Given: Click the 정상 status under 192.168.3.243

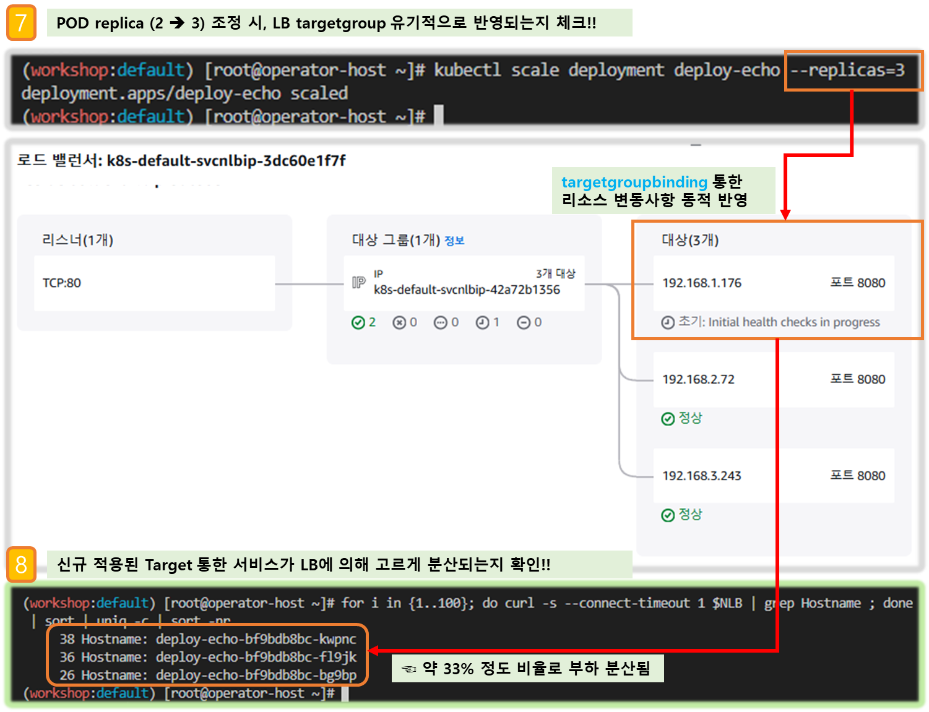Looking at the screenshot, I should (x=691, y=515).
